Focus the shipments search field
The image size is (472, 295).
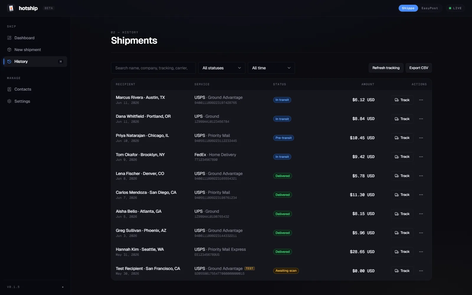pyautogui.click(x=153, y=68)
